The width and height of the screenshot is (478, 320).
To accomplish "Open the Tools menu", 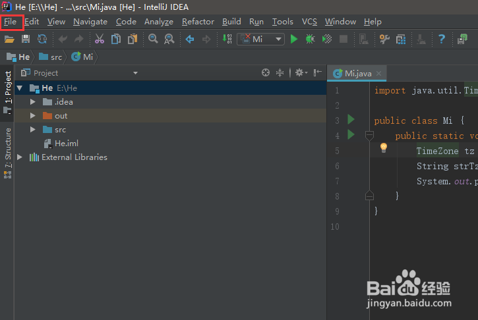I will [x=282, y=22].
